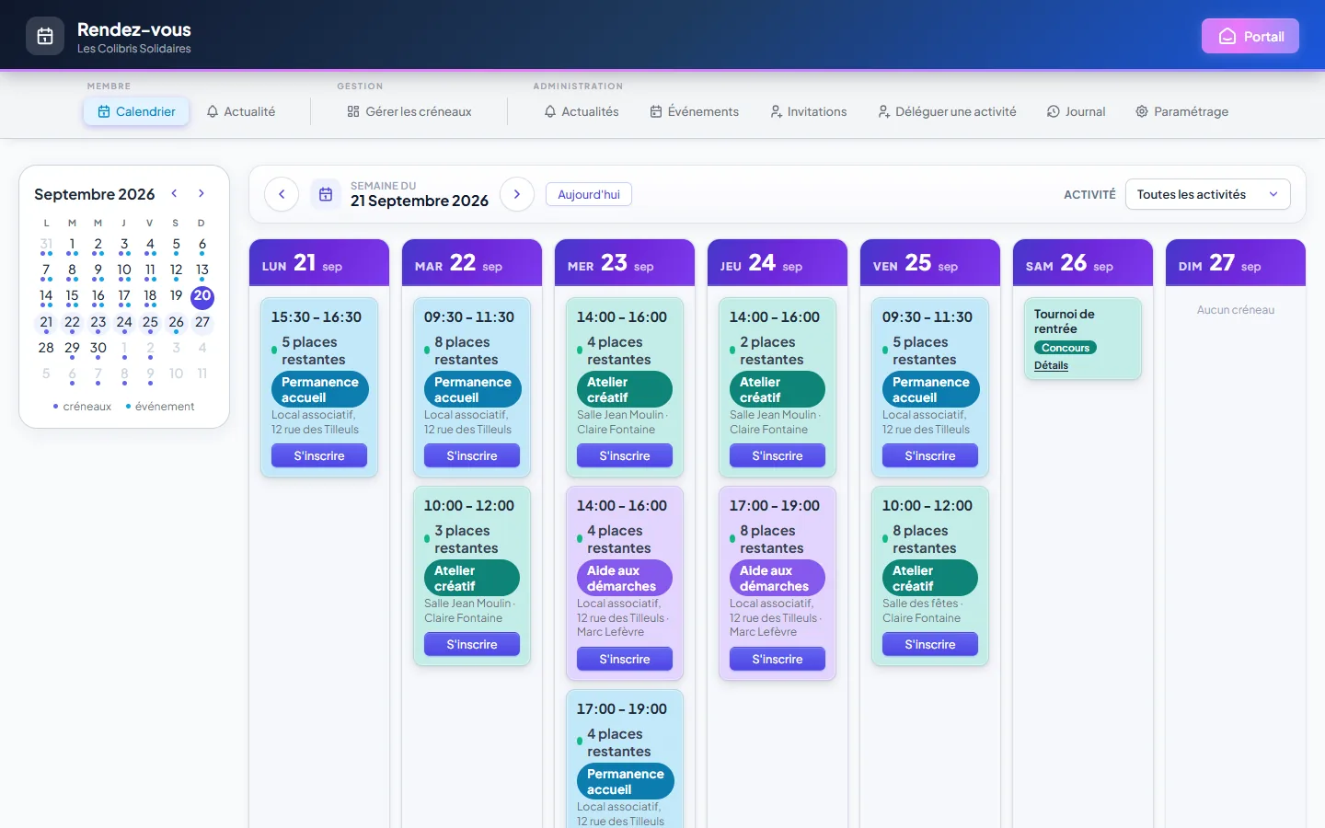Sign up for Wednesday Aide aux démarches
The image size is (1325, 828).
click(625, 659)
